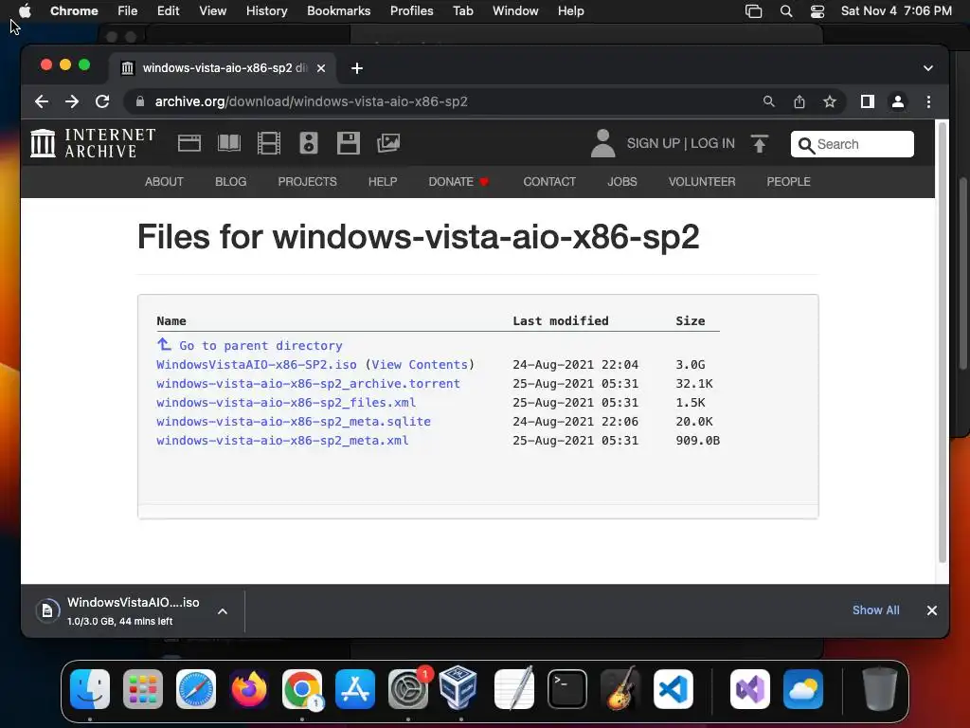Bookmark this page with the star
This screenshot has height=728, width=970.
(x=830, y=101)
